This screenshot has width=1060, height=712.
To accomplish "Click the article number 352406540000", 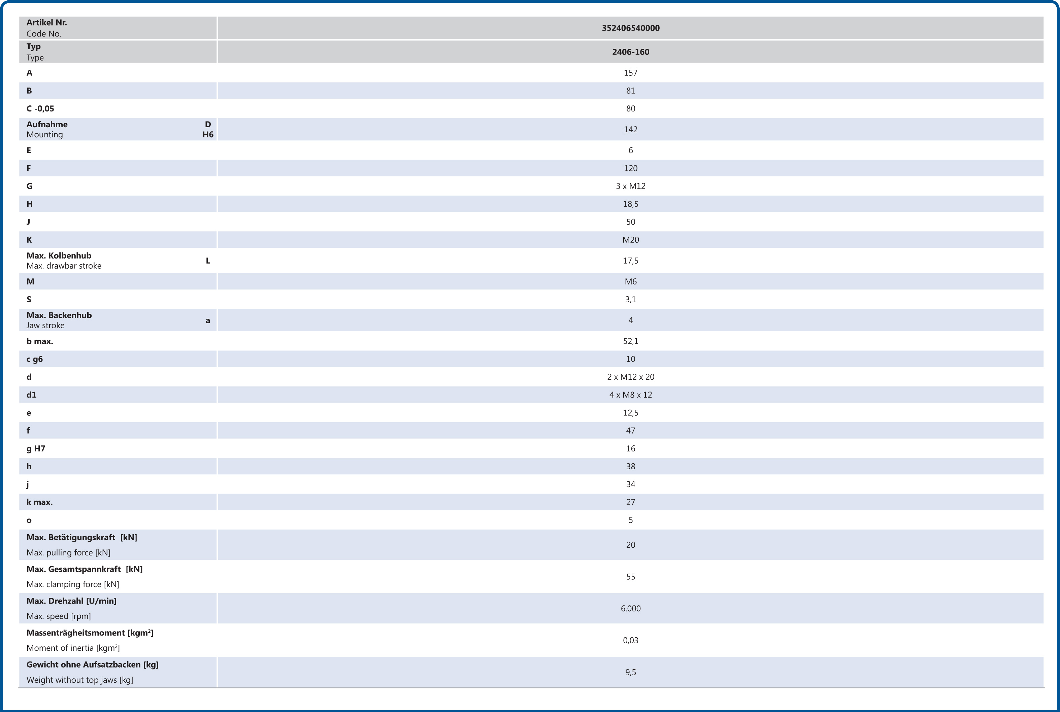I will [630, 28].
